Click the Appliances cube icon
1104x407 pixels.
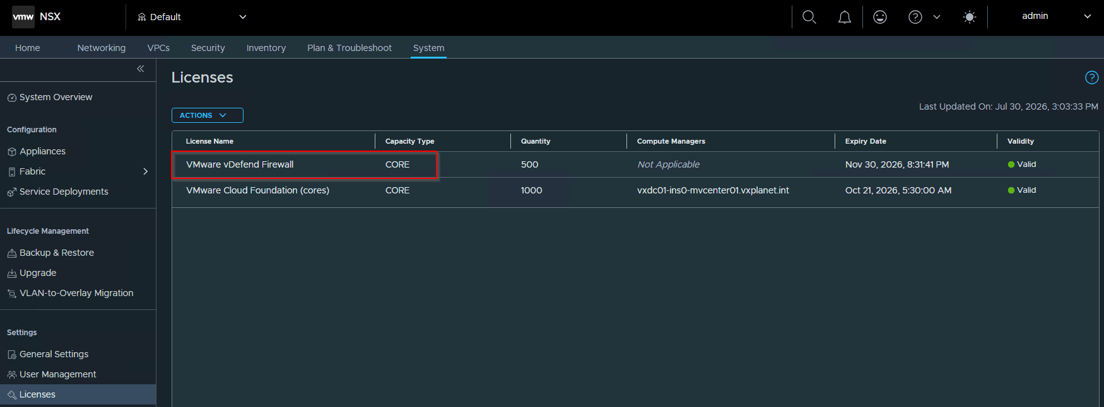pos(11,152)
